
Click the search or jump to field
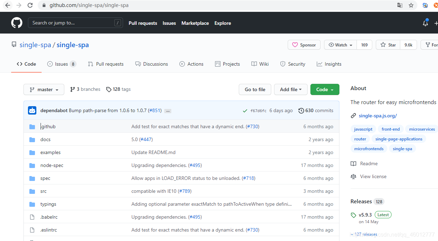[75, 22]
